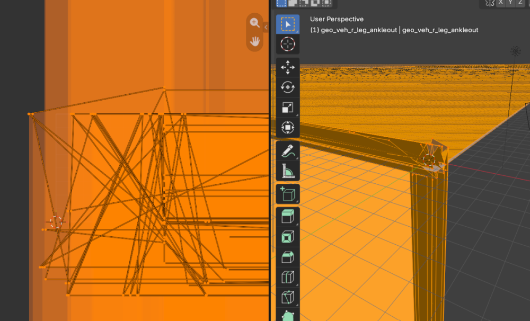Pick the Scale tool
The width and height of the screenshot is (530, 321).
pyautogui.click(x=288, y=108)
